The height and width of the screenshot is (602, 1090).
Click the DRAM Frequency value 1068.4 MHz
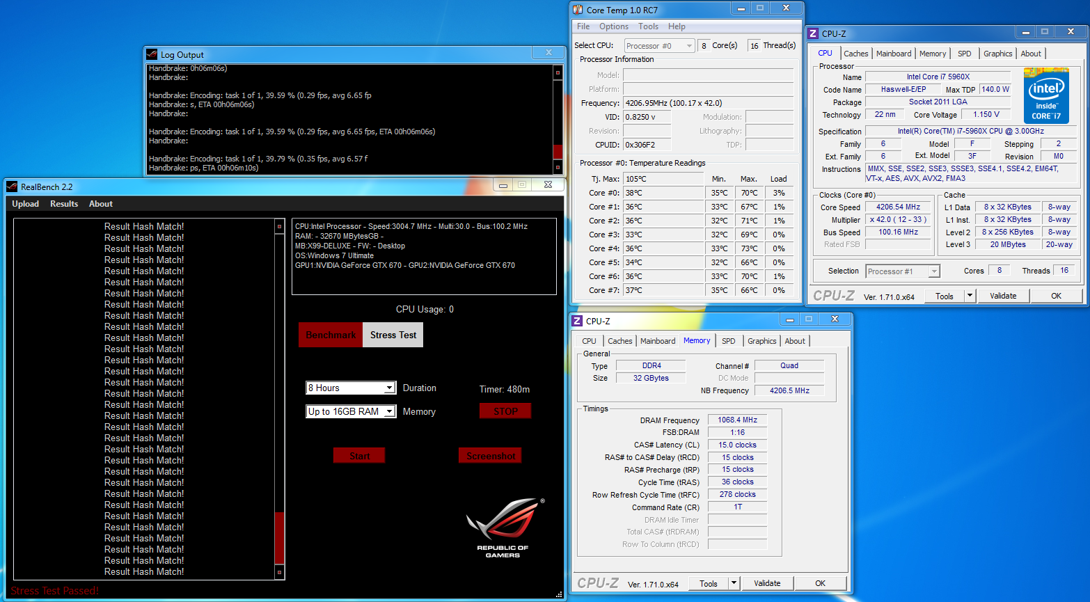737,420
